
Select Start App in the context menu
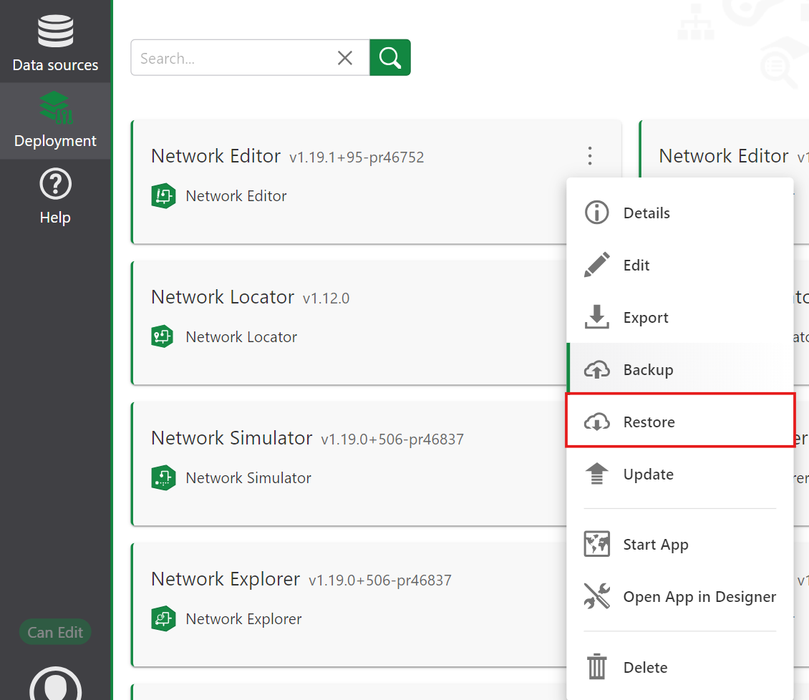[680, 544]
